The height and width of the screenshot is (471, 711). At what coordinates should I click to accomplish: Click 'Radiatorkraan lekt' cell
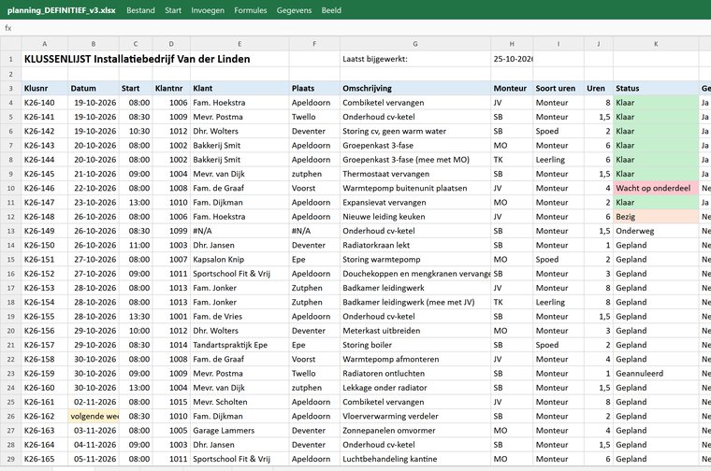414,246
